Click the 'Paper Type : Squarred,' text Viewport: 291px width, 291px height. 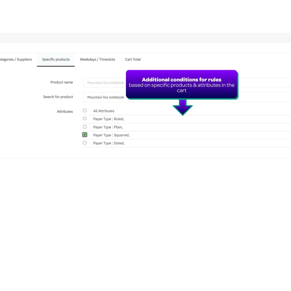tap(111, 135)
